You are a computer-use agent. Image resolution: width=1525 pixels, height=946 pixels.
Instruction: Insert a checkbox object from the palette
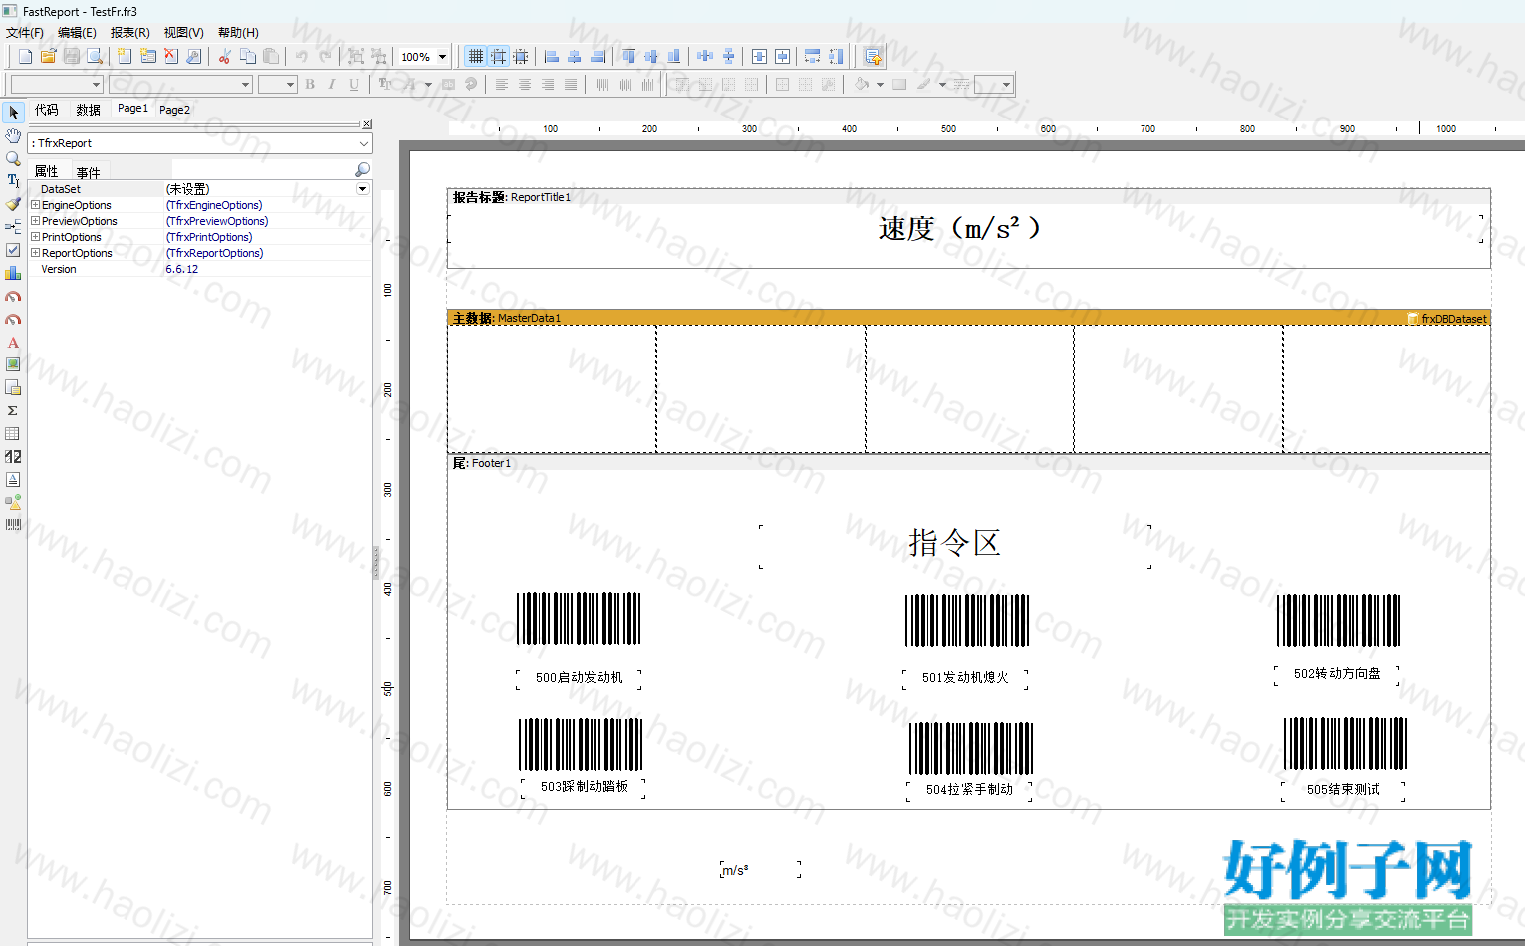[x=13, y=250]
